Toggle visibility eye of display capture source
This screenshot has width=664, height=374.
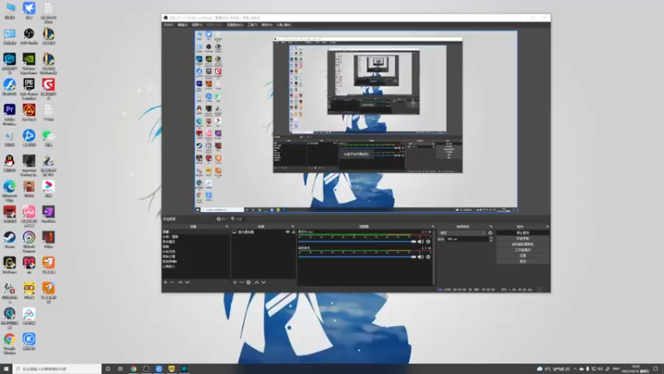(287, 232)
